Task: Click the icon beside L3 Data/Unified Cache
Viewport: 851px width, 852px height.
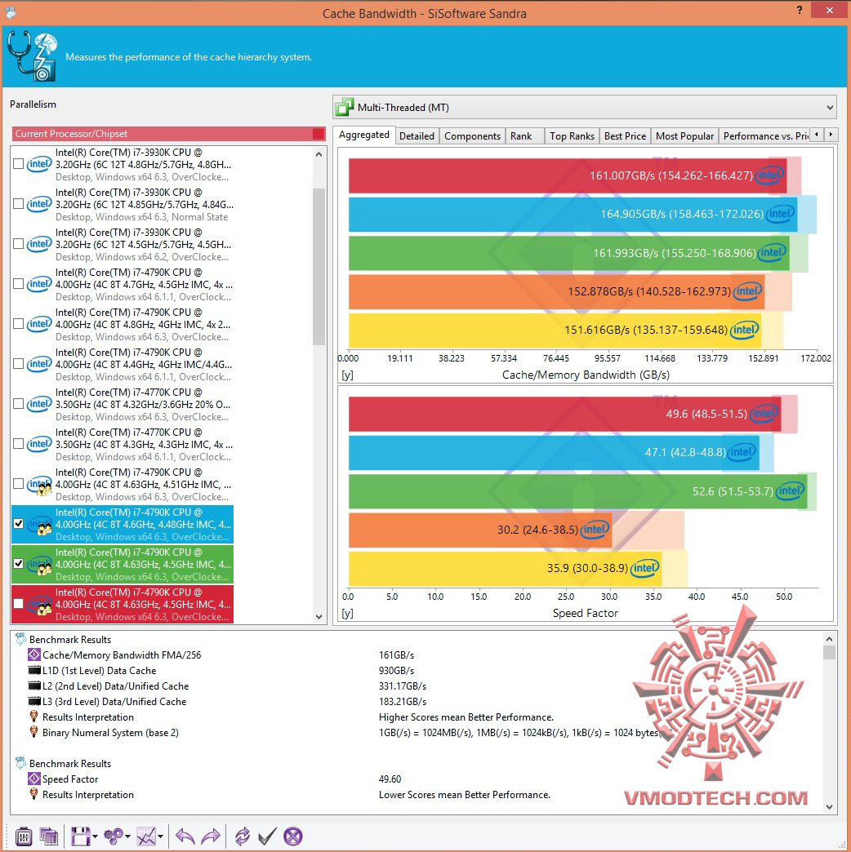Action: pos(34,702)
